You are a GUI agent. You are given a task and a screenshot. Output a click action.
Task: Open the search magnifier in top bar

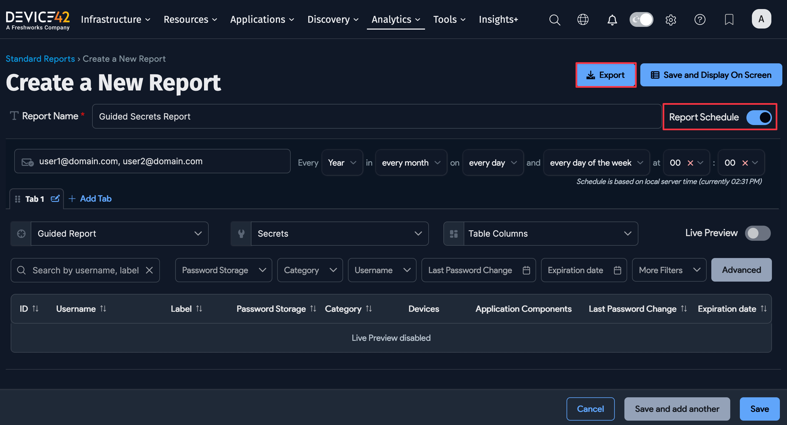(x=554, y=19)
